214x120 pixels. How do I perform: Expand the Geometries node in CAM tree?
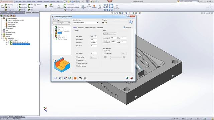(x=2, y=34)
